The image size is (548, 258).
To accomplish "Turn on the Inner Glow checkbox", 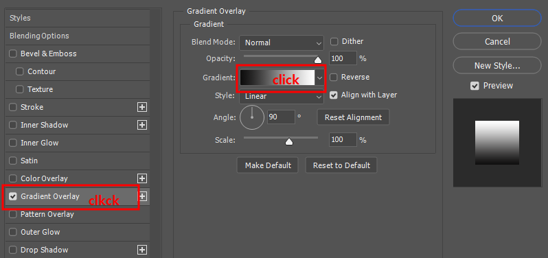I will point(13,143).
